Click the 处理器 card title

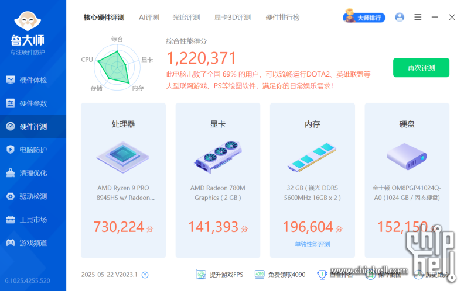[x=123, y=124]
